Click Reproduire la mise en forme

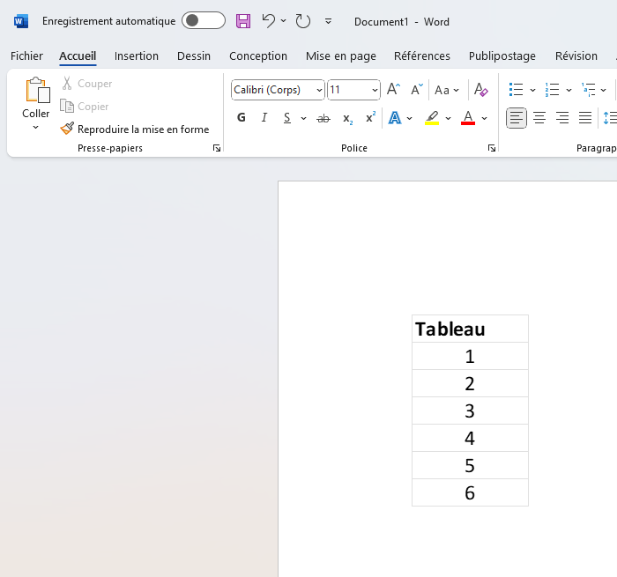click(135, 129)
